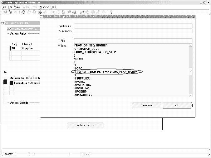Click the &ORG line in the script

(x=78, y=69)
